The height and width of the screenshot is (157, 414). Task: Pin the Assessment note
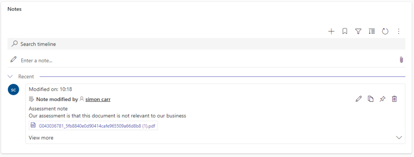tap(382, 99)
